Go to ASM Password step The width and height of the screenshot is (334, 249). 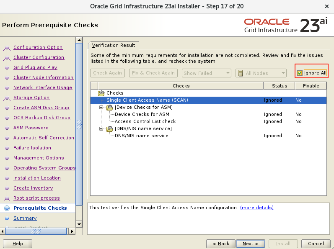(31, 128)
